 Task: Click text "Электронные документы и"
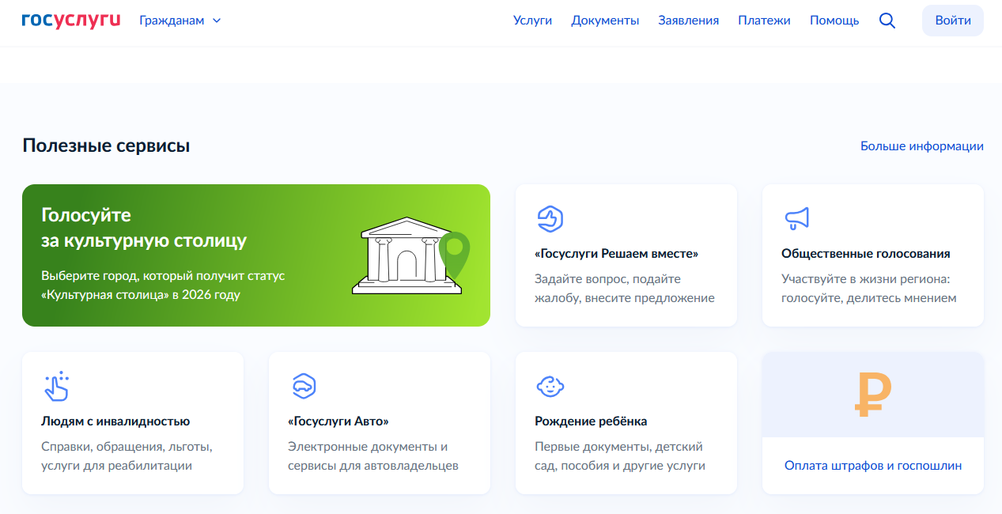368,447
